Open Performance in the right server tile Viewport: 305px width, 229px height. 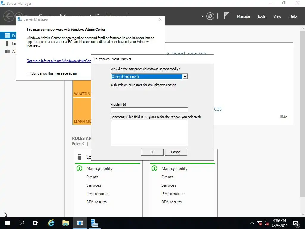(173, 194)
